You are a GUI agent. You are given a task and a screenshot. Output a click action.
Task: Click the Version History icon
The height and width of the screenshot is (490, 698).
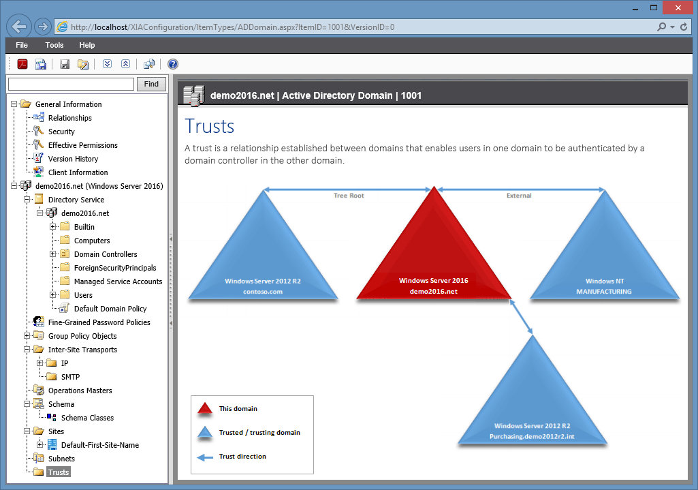tap(39, 159)
